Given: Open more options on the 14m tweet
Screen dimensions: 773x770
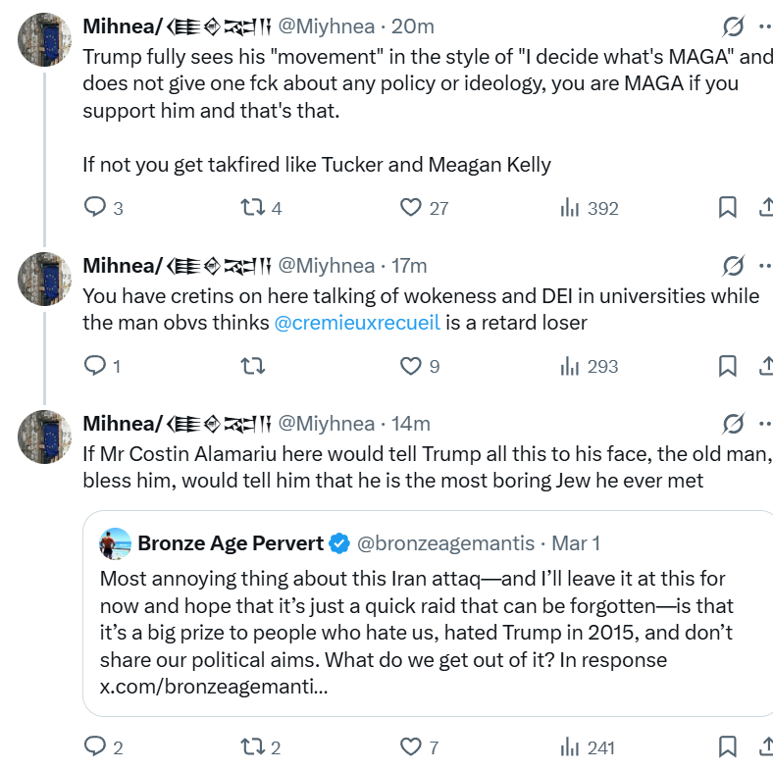Looking at the screenshot, I should (764, 424).
